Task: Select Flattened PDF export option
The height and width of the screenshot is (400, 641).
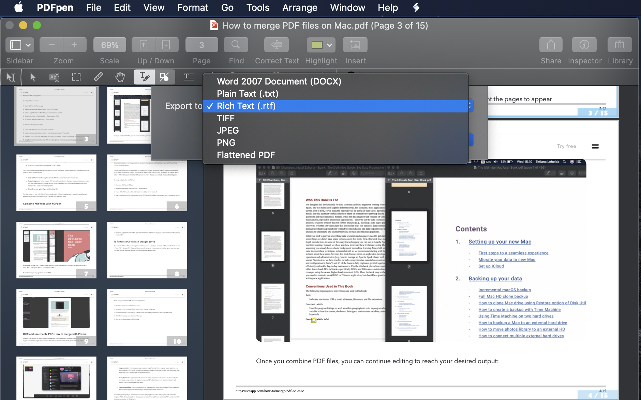Action: [246, 155]
